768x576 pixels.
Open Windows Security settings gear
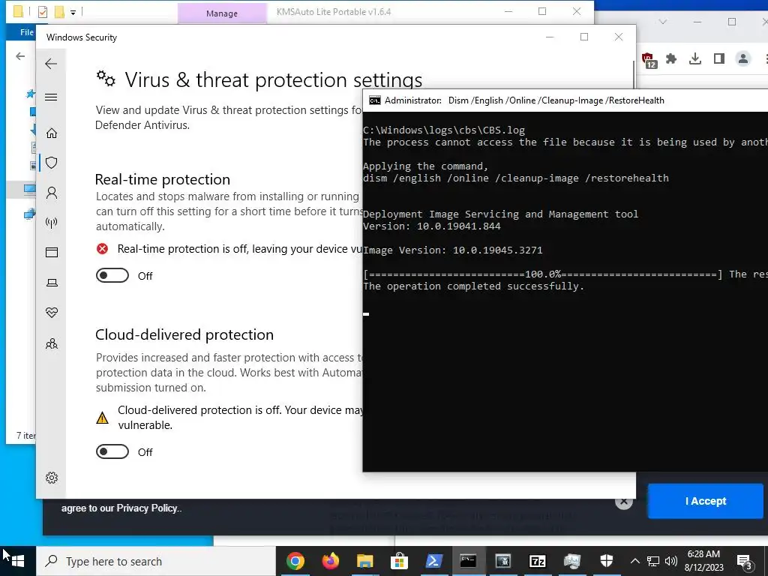(52, 478)
